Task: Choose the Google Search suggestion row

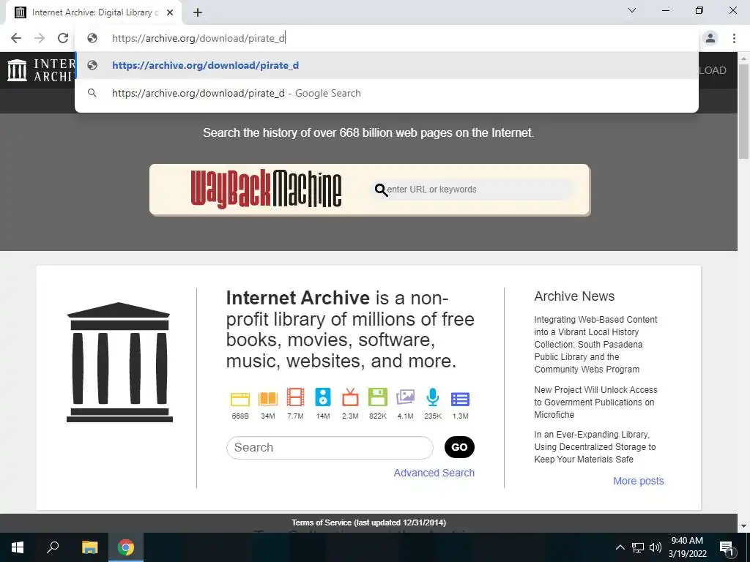Action: (x=387, y=93)
